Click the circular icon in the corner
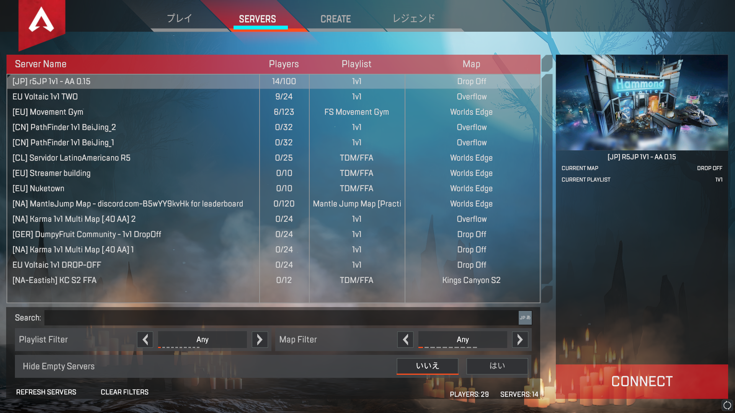735x413 pixels. 727,405
